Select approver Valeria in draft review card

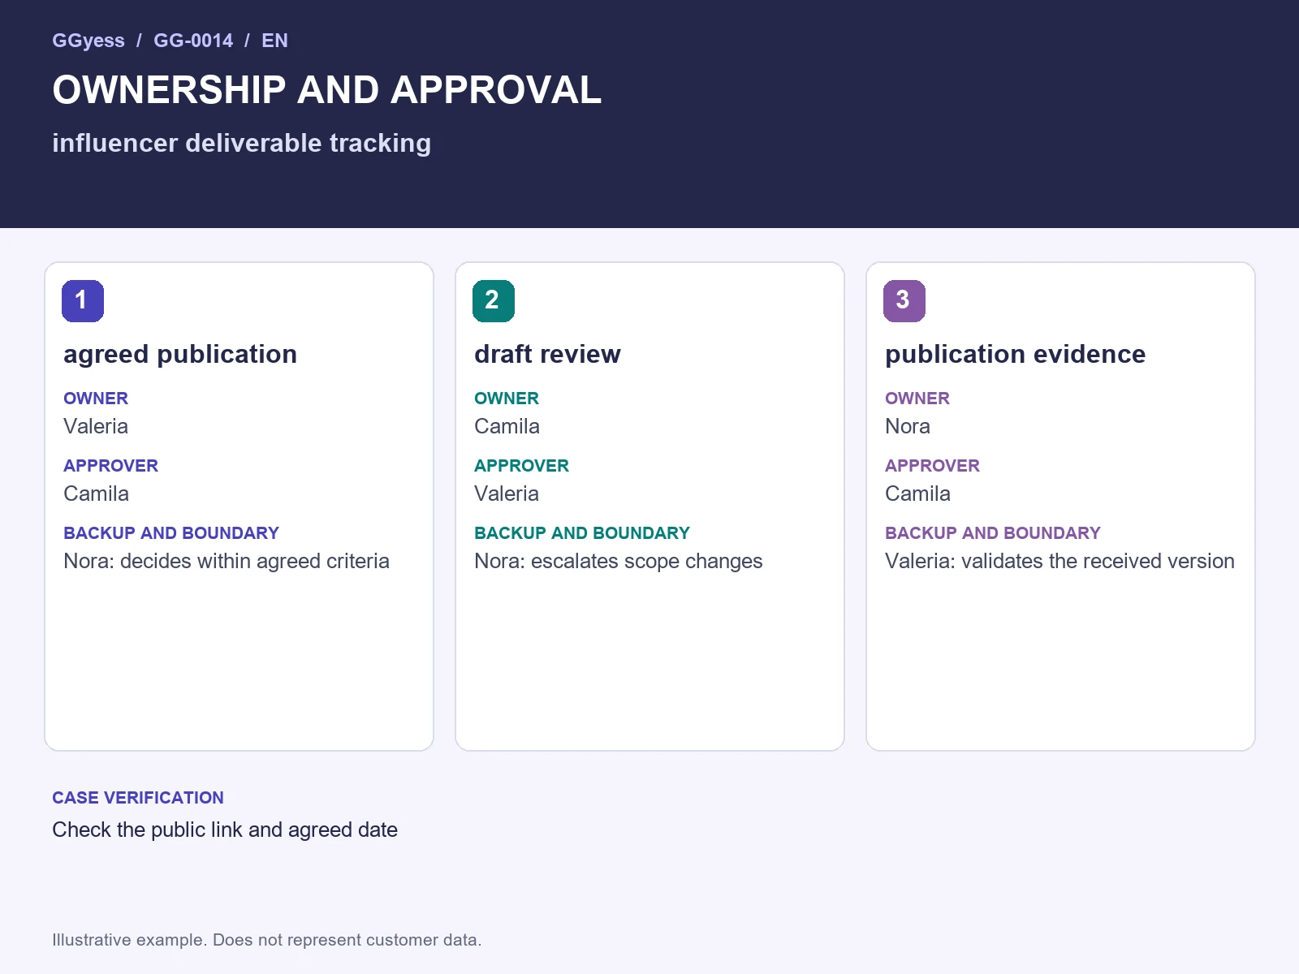[x=507, y=493]
